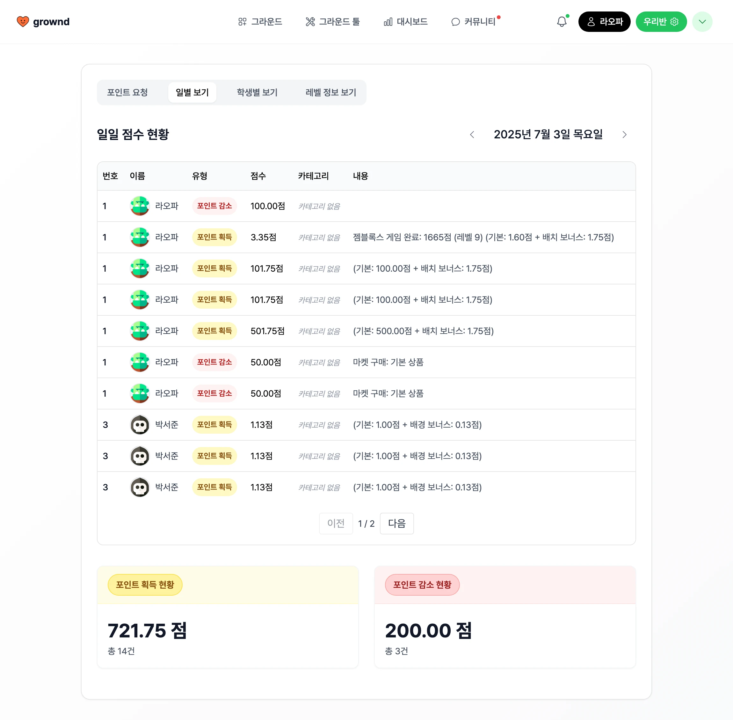The width and height of the screenshot is (733, 720).
Task: Go to 대시보드 page
Action: (405, 22)
